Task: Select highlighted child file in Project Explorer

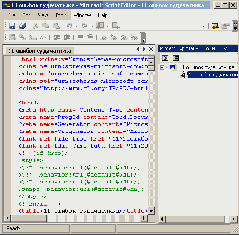Action: 213,75
